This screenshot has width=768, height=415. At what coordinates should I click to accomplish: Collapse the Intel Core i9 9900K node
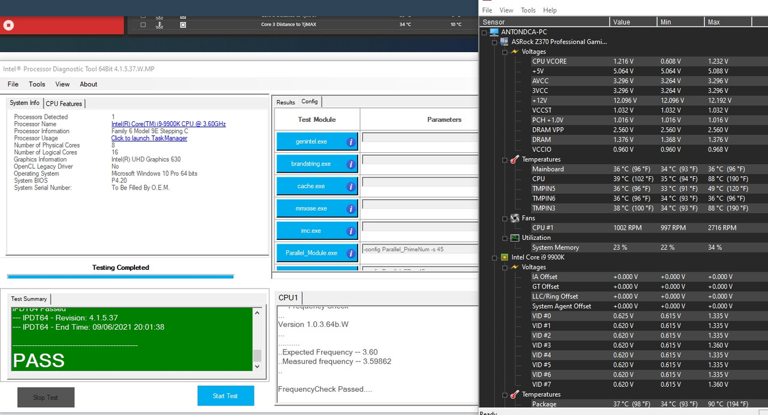494,257
